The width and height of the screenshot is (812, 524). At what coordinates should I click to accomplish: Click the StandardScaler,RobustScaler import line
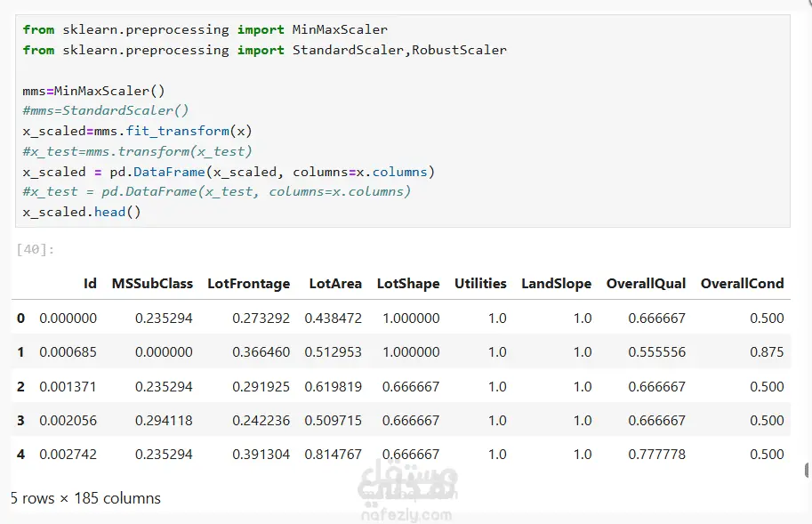[x=265, y=50]
